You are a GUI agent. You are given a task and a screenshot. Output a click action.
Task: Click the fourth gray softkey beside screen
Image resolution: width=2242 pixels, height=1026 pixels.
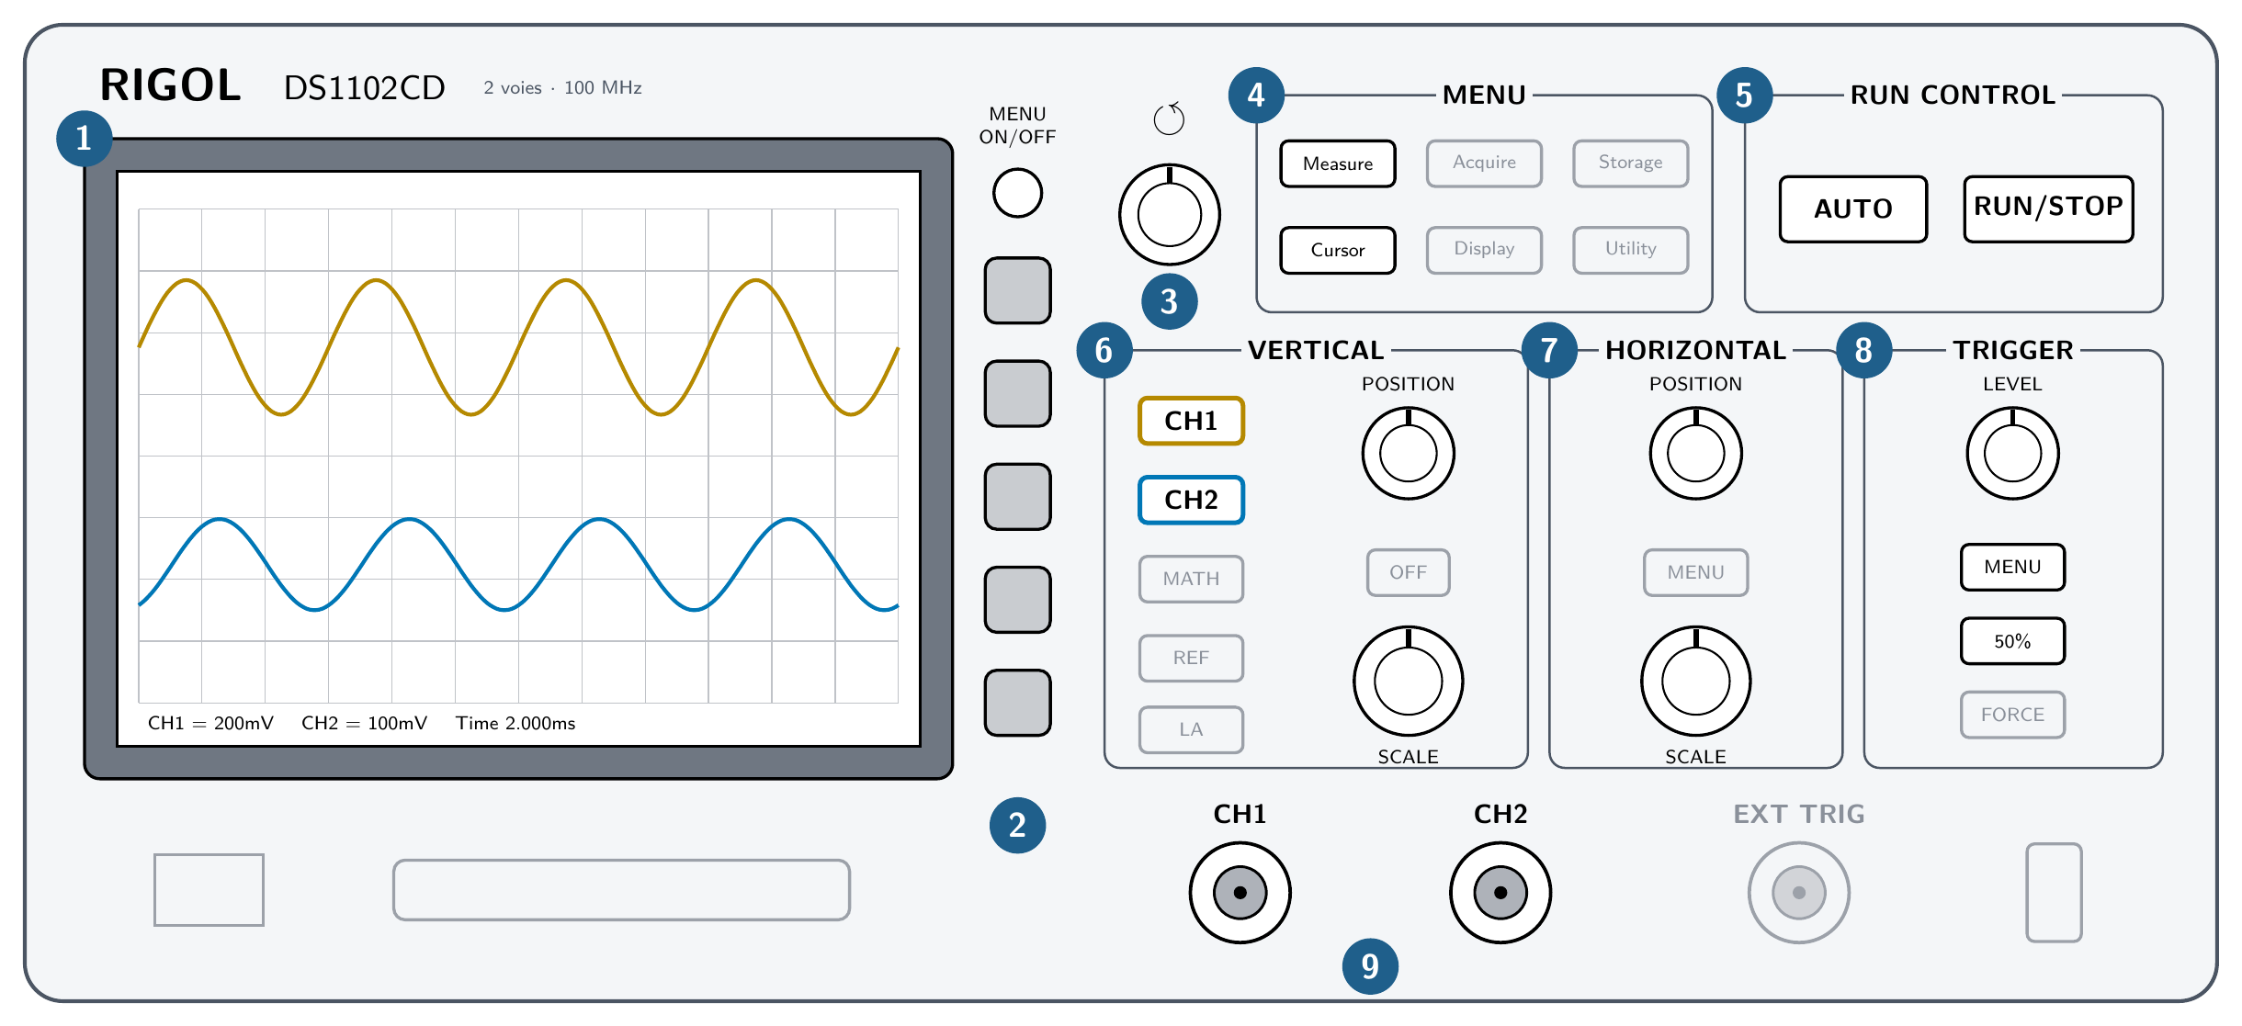[1017, 599]
